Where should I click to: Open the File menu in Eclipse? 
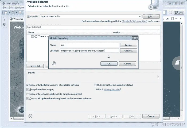click(5, 8)
